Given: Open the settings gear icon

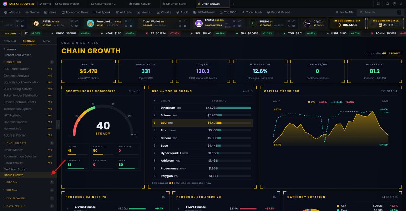Looking at the screenshot, I should coord(394,4).
